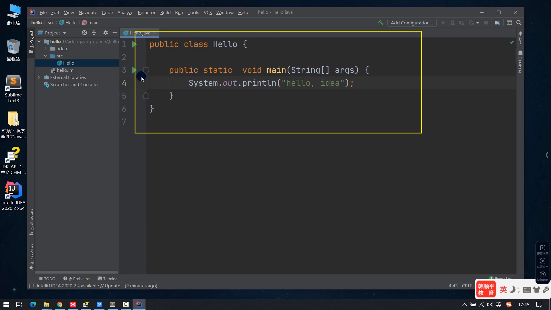Click the Add Configuration button
Image resolution: width=551 pixels, height=310 pixels.
pos(412,23)
